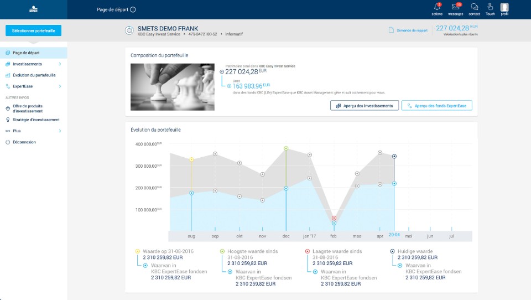Viewport: 531px width, 300px height.
Task: Click the red marker icon beside Laagste waarde sinds
Action: coord(308,251)
